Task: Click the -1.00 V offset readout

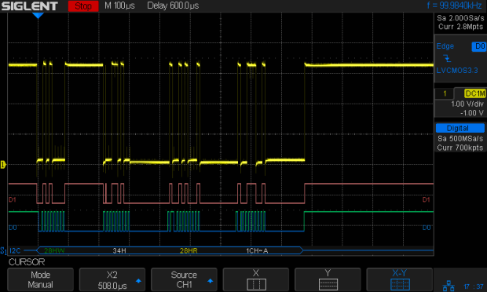Action: click(x=472, y=113)
